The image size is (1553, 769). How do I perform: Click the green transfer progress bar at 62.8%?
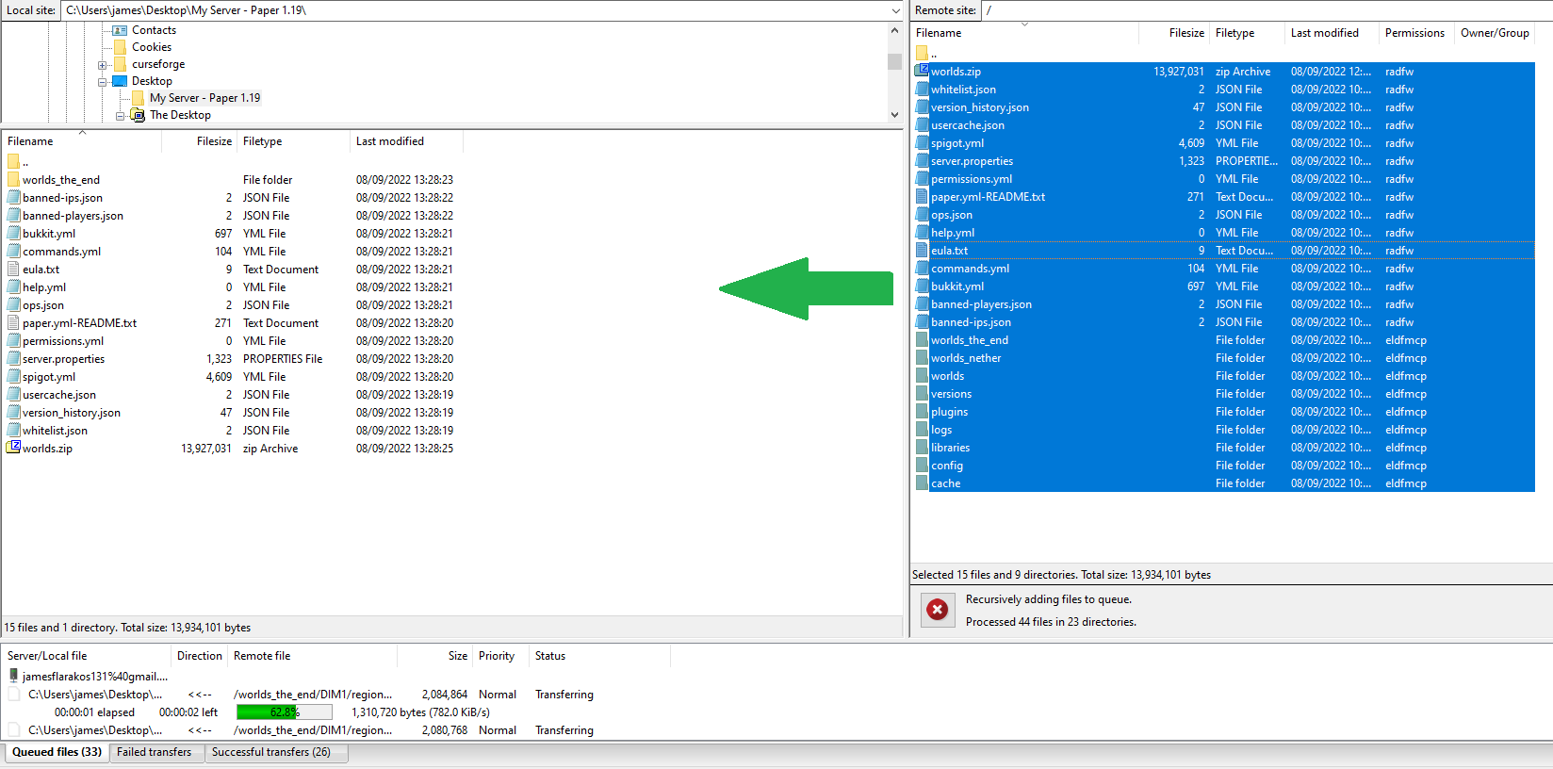284,712
